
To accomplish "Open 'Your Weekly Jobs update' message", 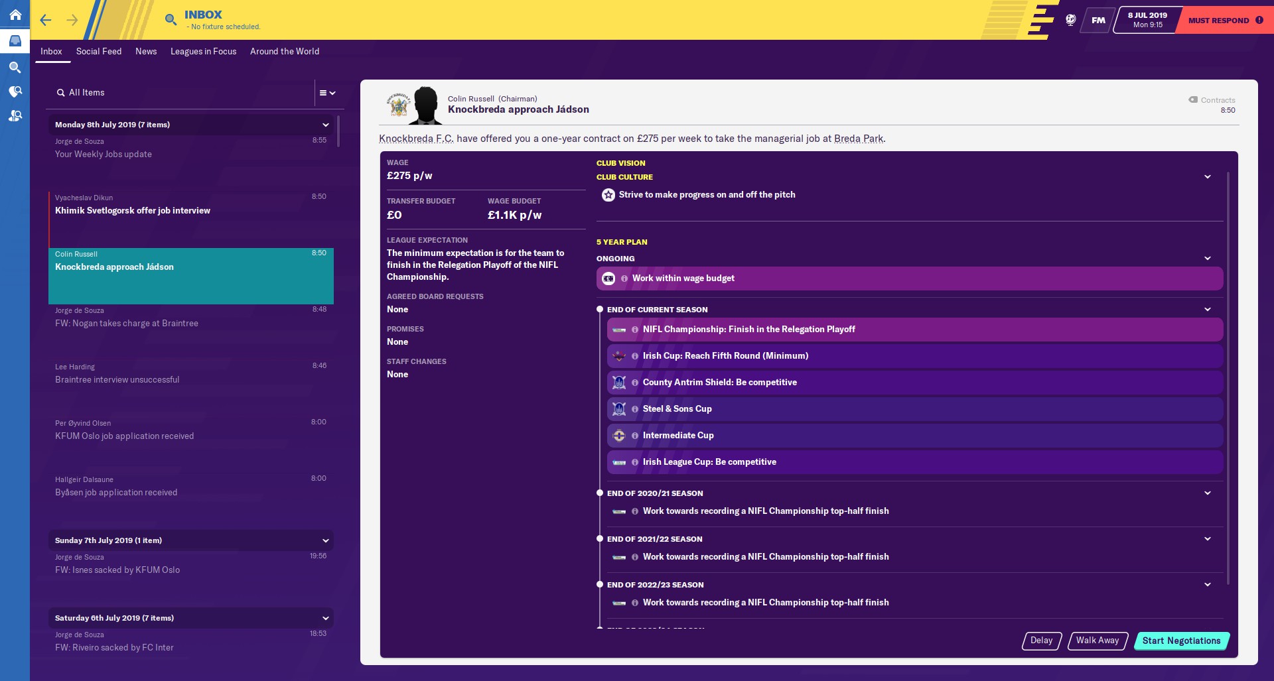I will (191, 163).
